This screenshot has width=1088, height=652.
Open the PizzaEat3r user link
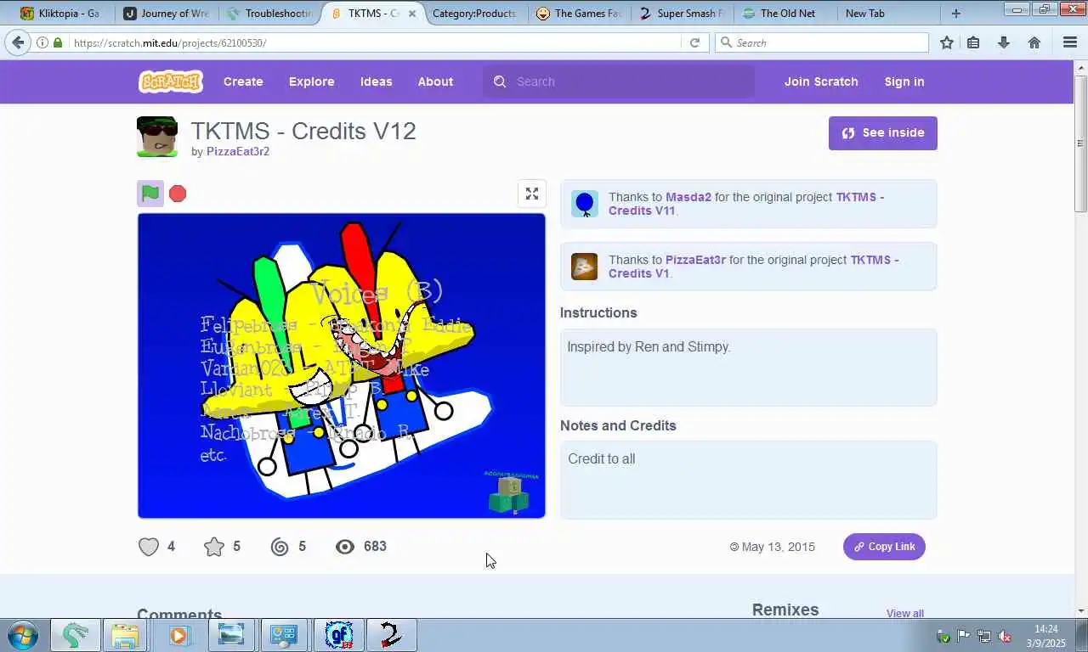pos(695,260)
